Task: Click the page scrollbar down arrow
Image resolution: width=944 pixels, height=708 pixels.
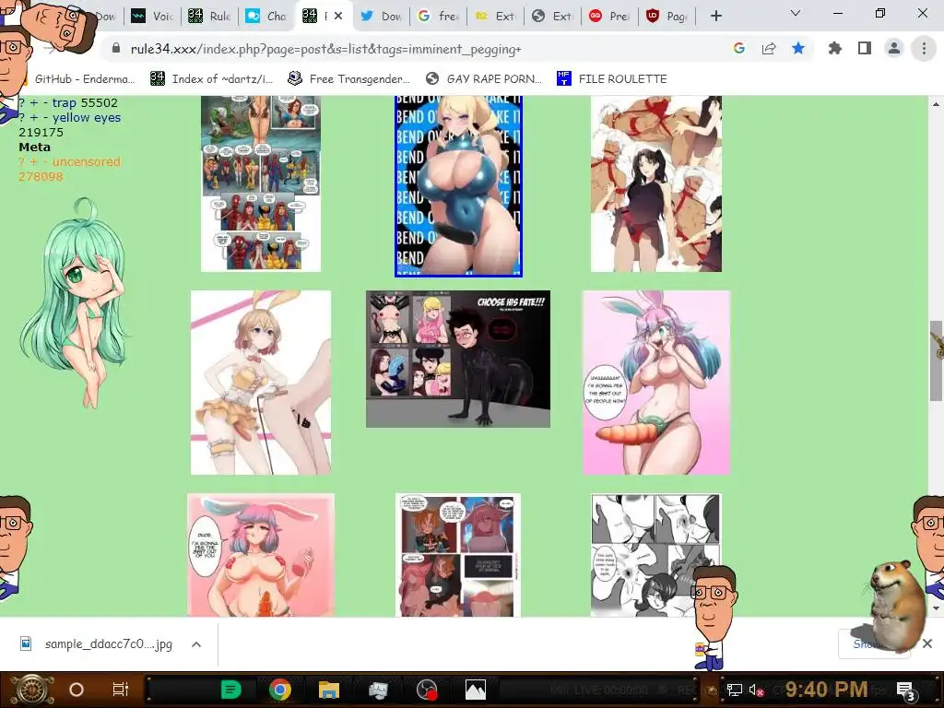Action: coord(937,608)
